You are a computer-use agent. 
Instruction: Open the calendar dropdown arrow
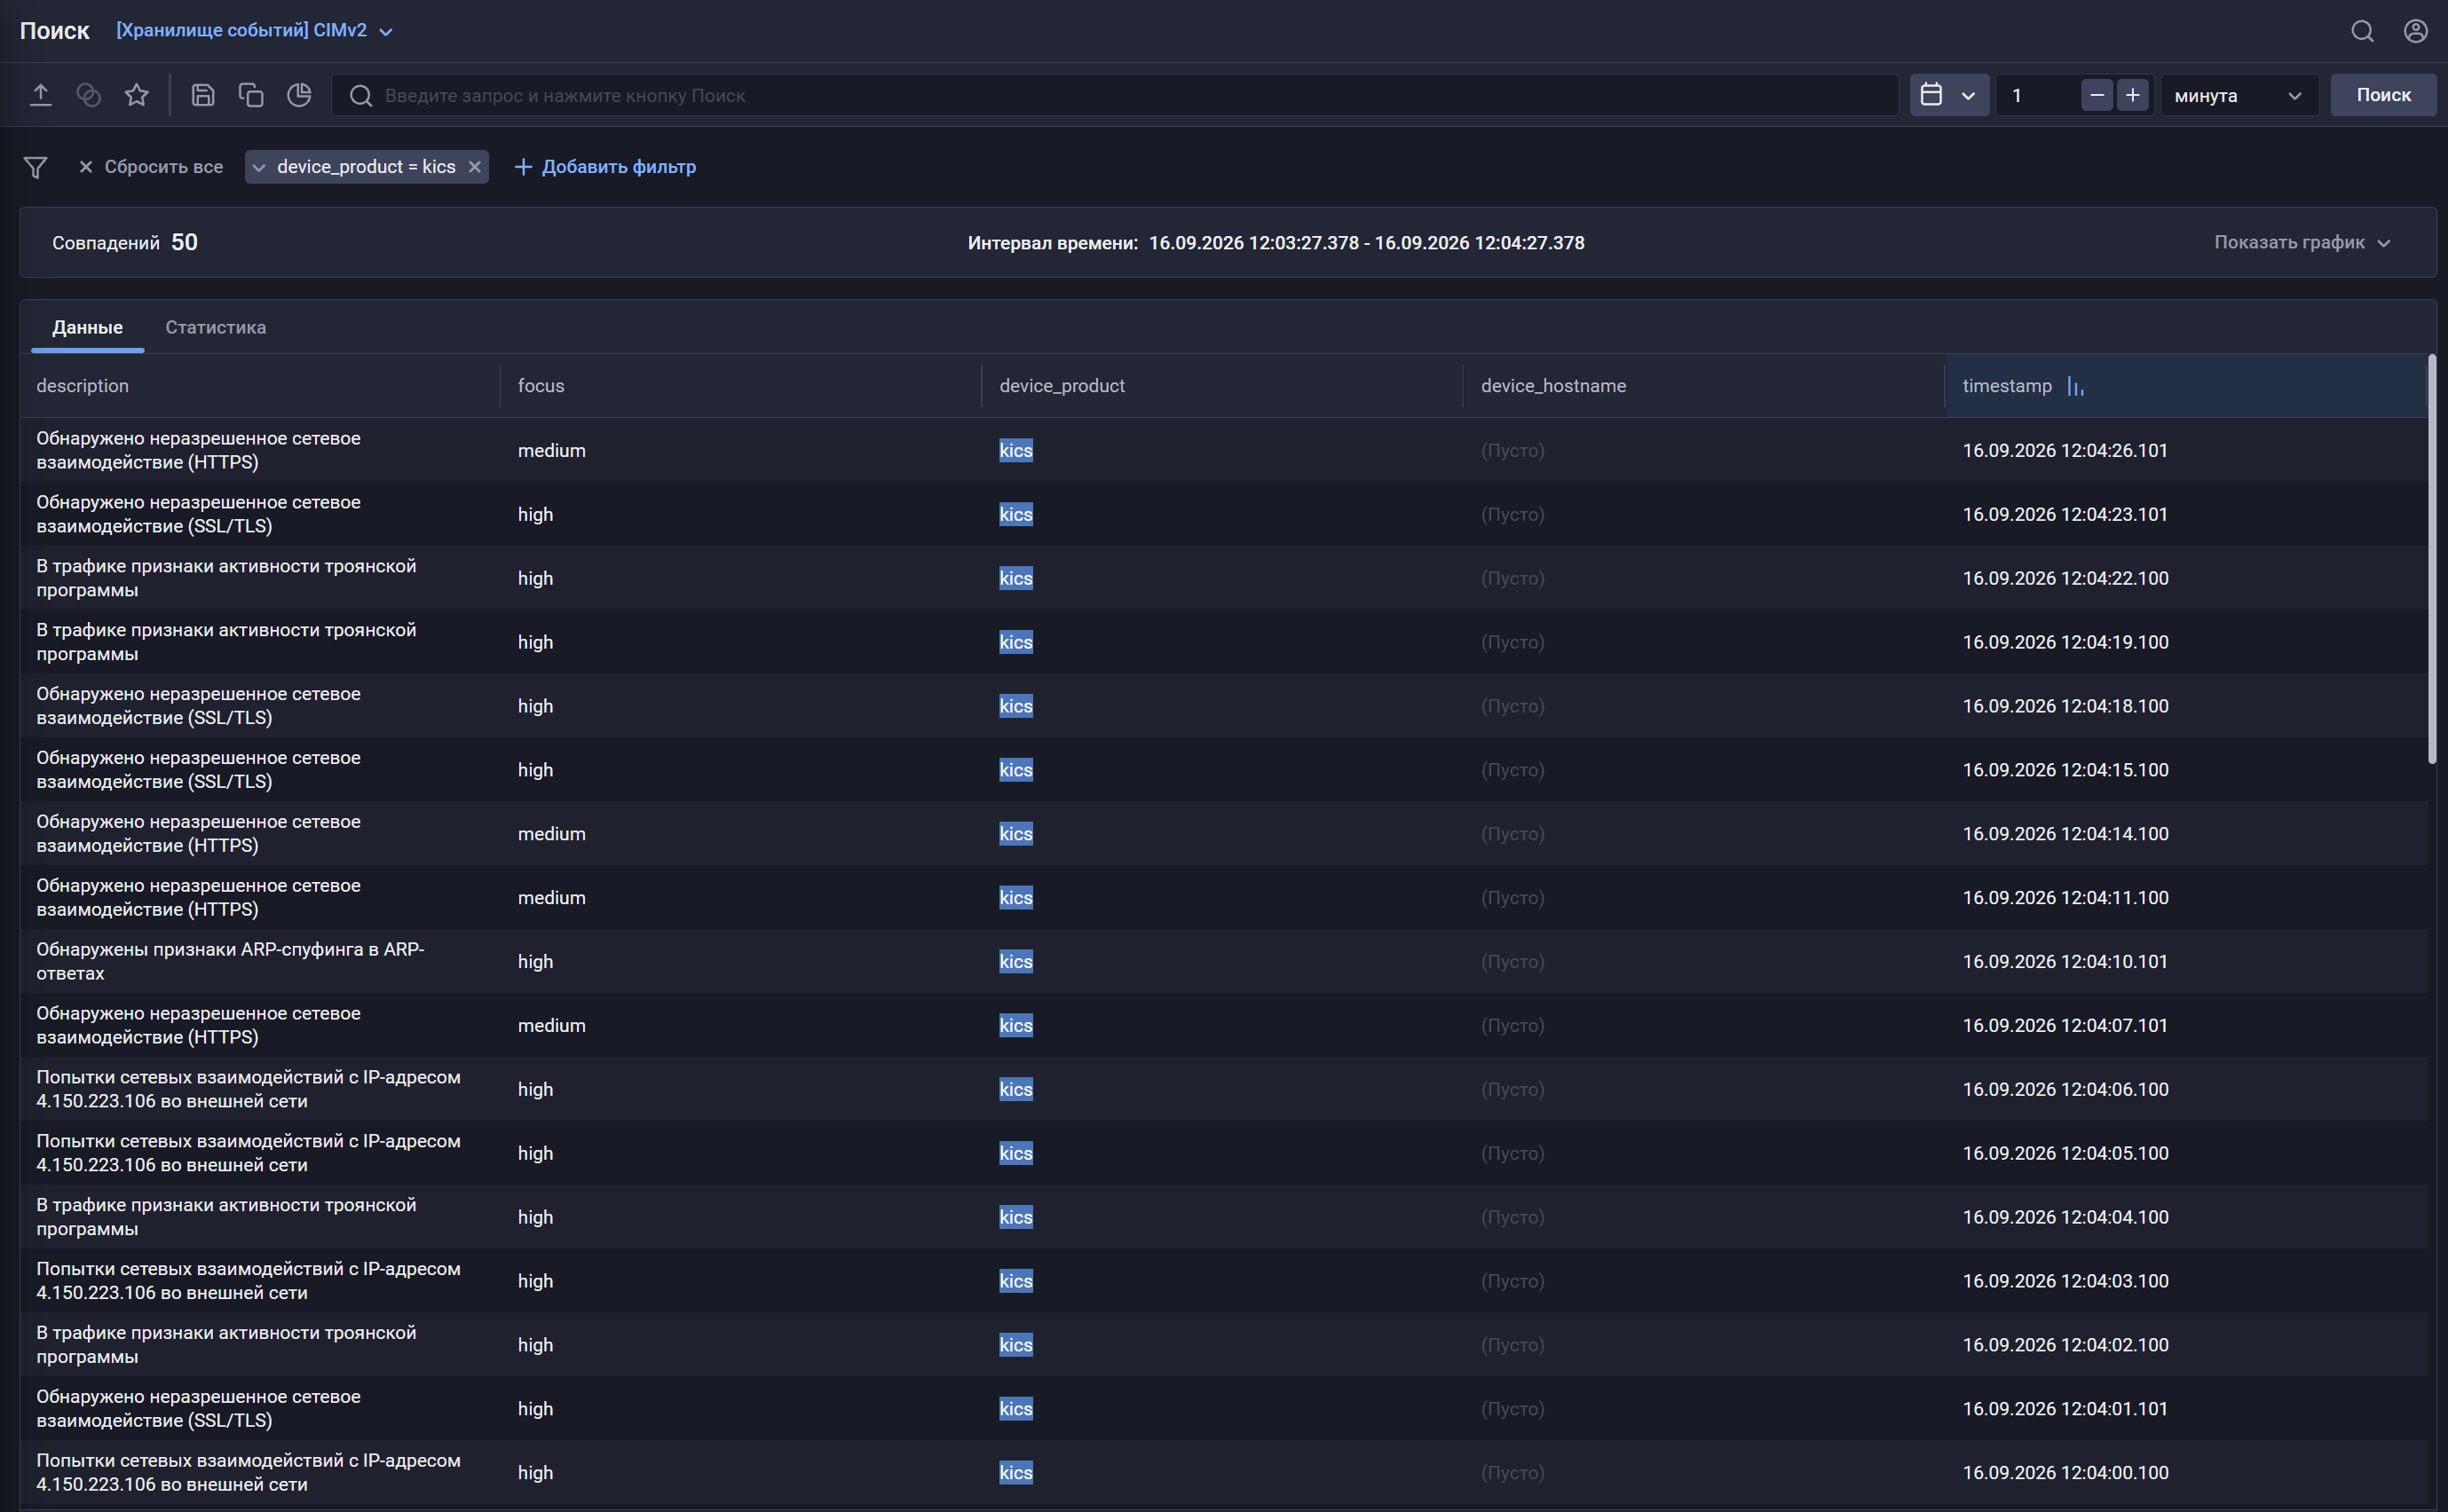click(1967, 96)
